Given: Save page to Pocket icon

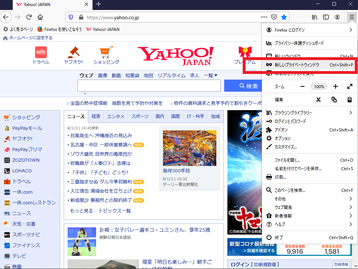Looking at the screenshot, I should [x=274, y=17].
